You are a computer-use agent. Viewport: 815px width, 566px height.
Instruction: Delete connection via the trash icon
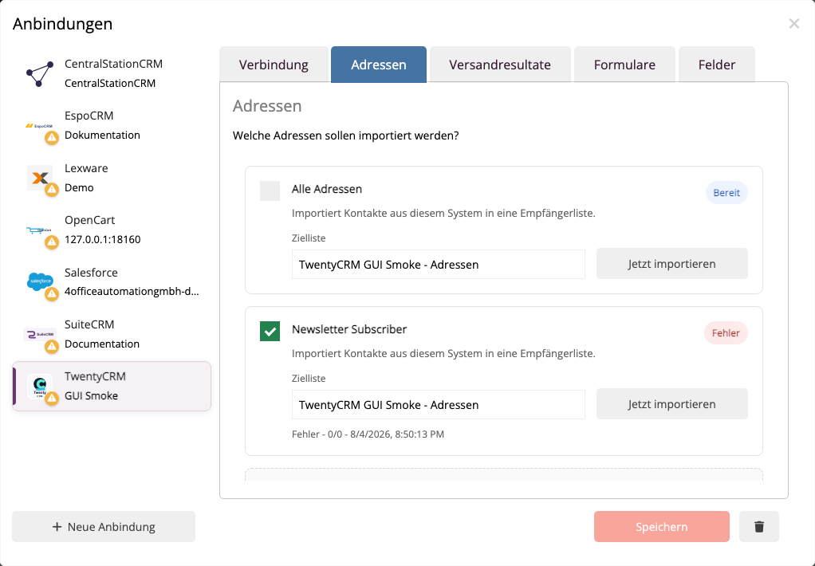(x=759, y=526)
